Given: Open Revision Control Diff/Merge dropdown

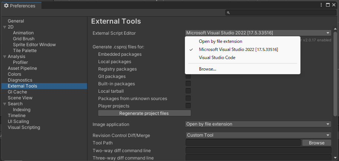Looking at the screenshot, I should (258, 135).
